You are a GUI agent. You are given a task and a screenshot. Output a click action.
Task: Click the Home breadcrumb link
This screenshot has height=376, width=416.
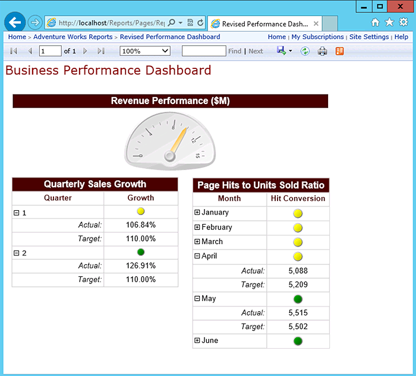pyautogui.click(x=17, y=37)
